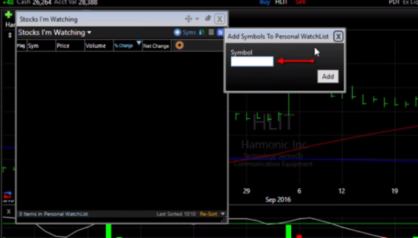Click the HLIT symbol in the top bar
The height and width of the screenshot is (238, 418).
(282, 3)
